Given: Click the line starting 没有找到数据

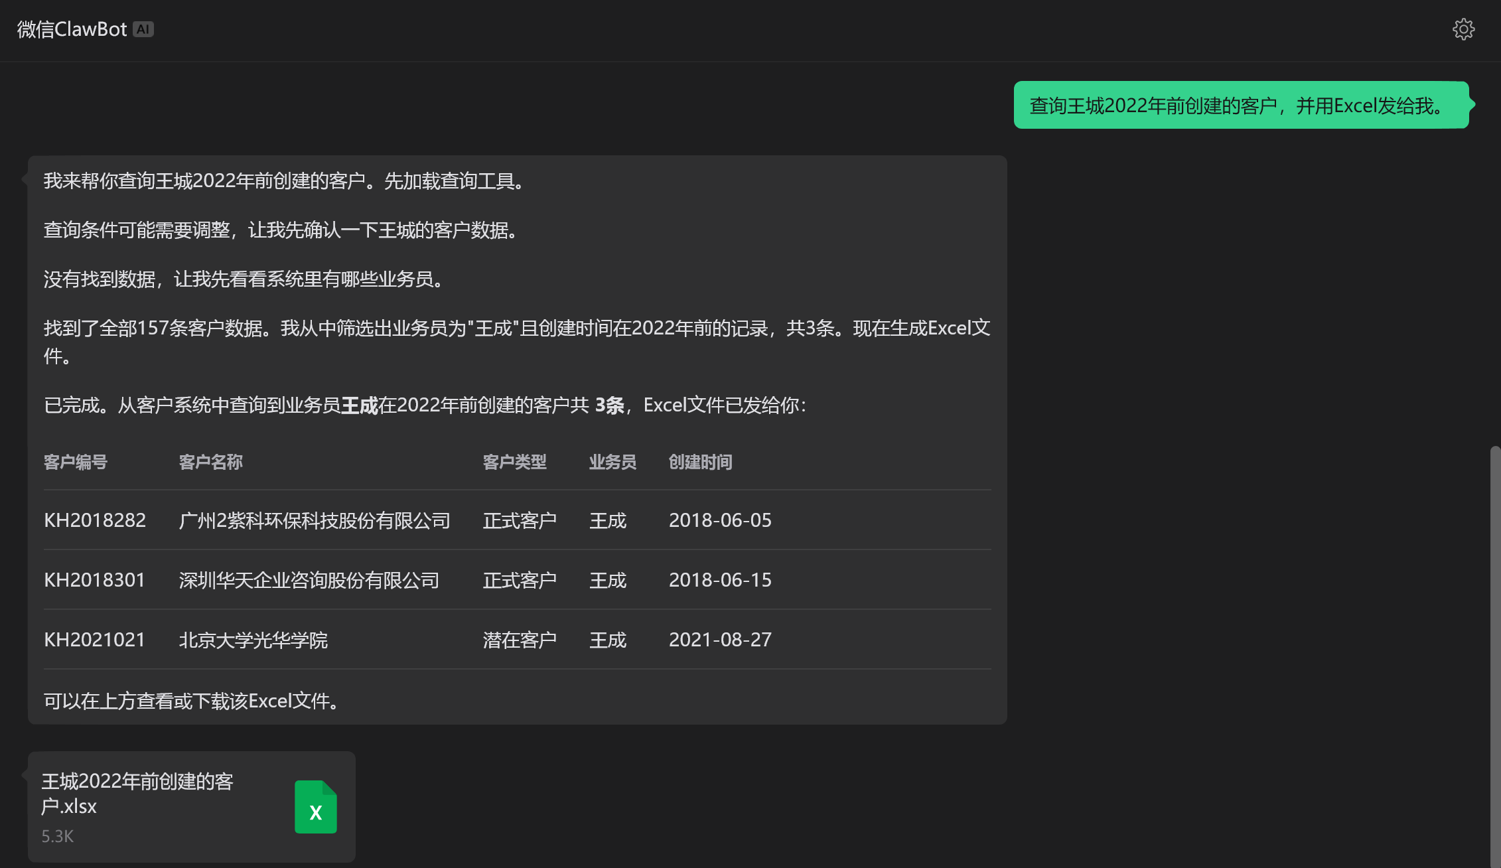Looking at the screenshot, I should tap(245, 279).
